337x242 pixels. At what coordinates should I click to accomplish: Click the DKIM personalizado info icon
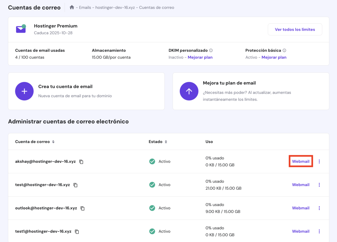point(211,50)
